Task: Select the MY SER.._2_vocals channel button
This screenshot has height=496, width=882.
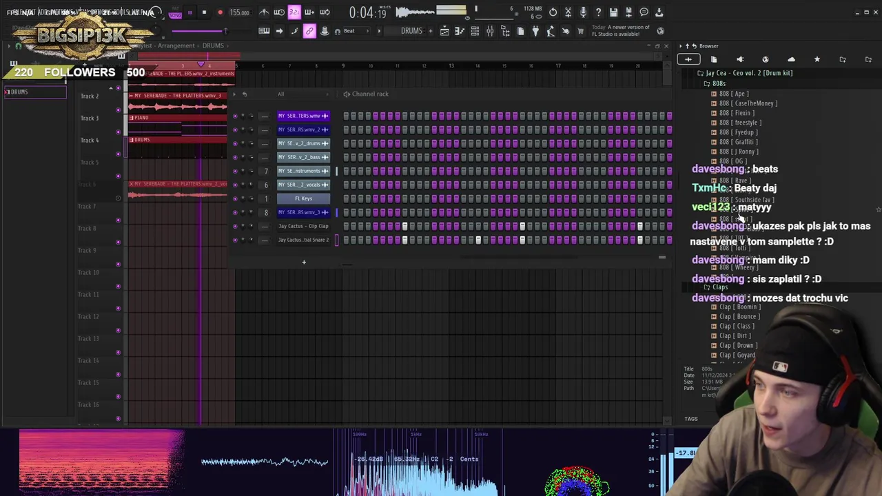Action: click(x=303, y=185)
